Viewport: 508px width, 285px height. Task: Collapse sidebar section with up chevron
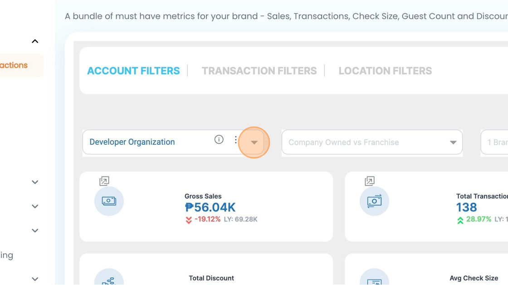pyautogui.click(x=35, y=41)
